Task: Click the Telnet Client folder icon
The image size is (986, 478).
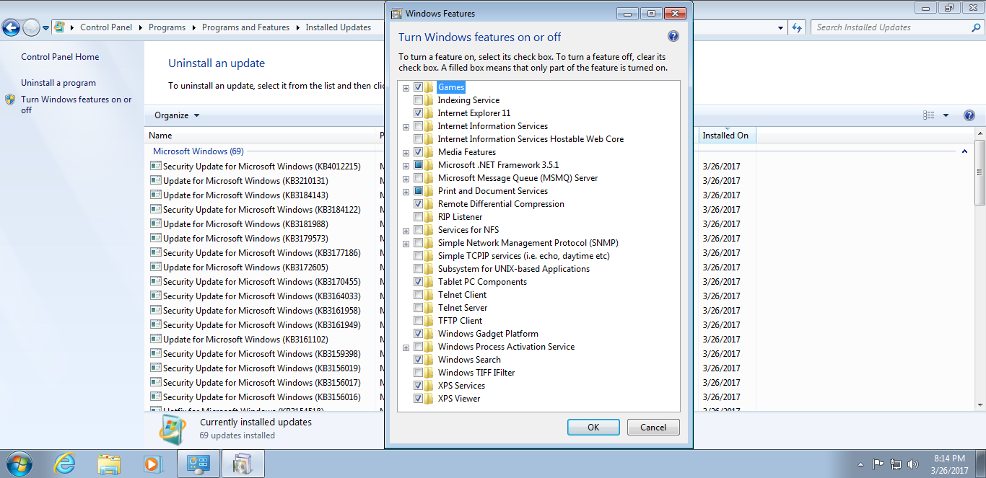Action: coord(429,295)
